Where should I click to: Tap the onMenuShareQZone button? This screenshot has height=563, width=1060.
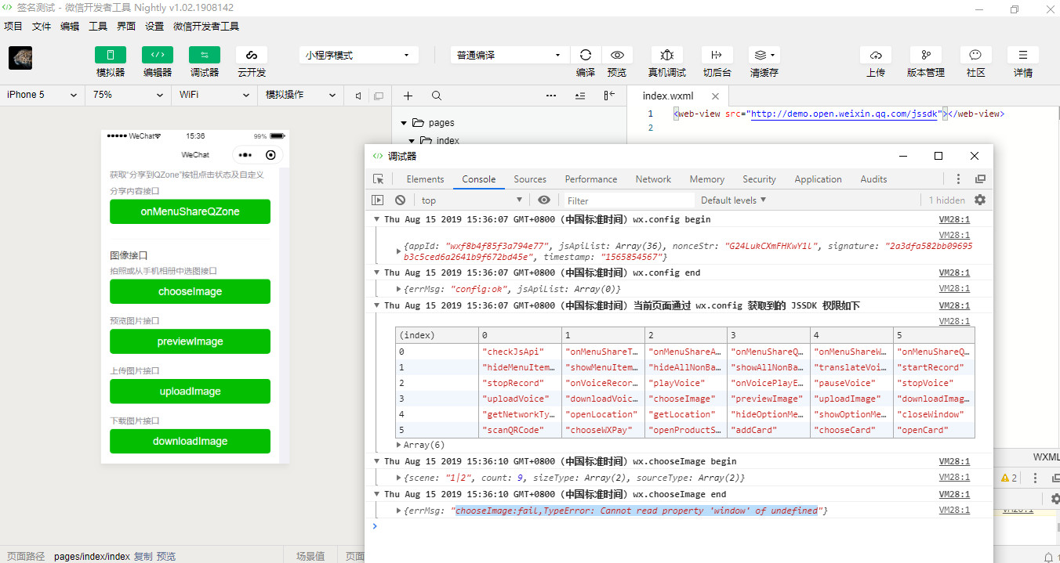coord(191,211)
